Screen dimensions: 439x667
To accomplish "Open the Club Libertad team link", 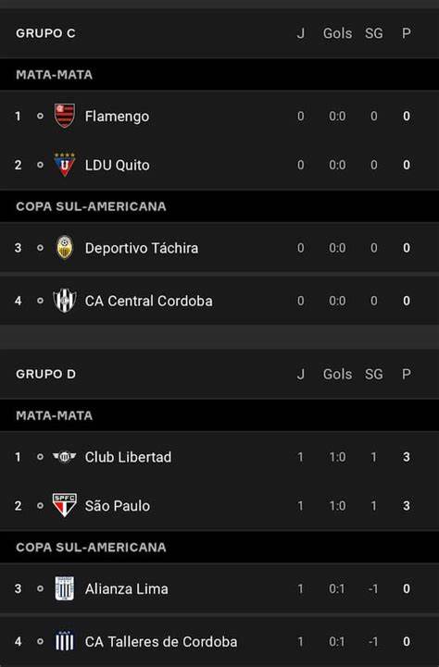I will pyautogui.click(x=128, y=457).
